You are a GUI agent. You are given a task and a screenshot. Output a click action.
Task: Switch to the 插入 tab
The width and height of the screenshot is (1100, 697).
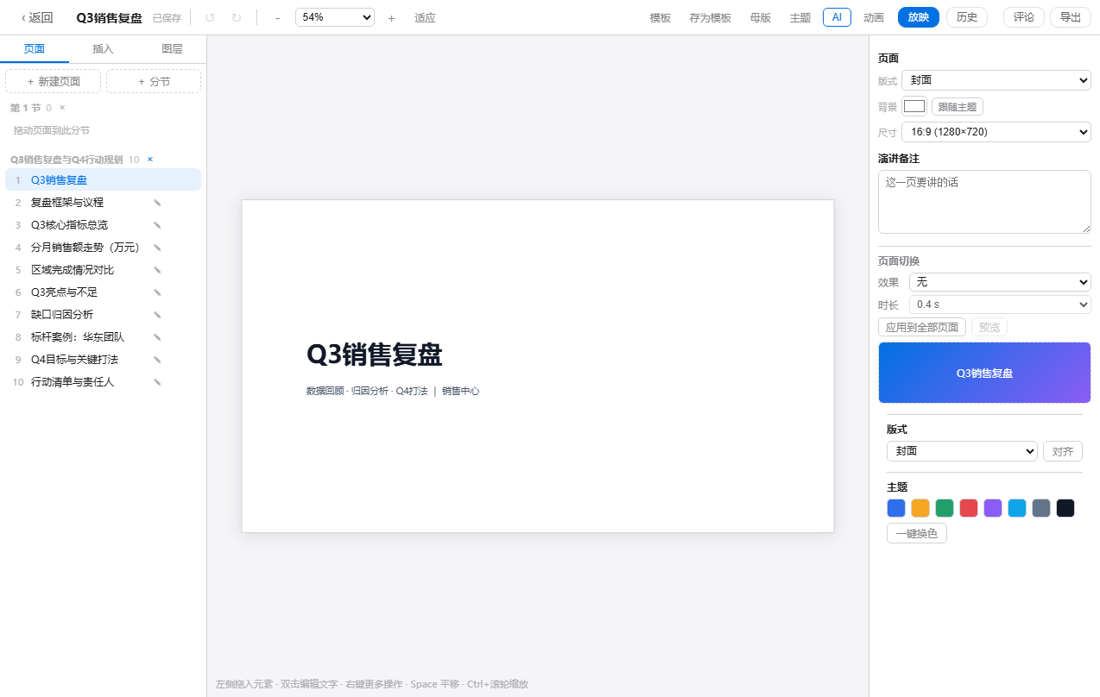[103, 49]
